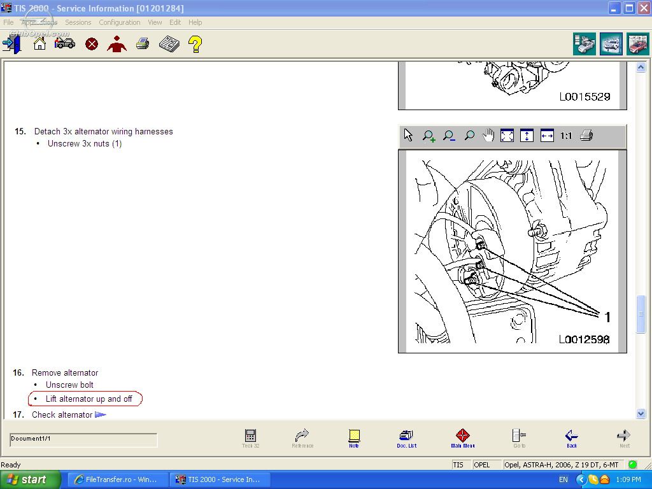Screen dimensions: 652x489
Task: Open the File menu
Action: coord(8,22)
